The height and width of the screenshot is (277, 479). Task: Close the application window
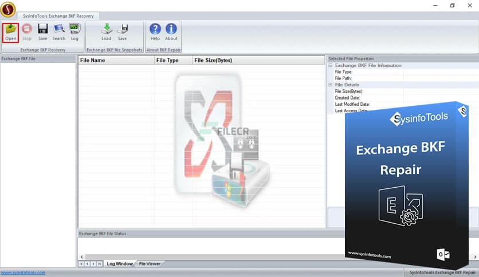[470, 6]
